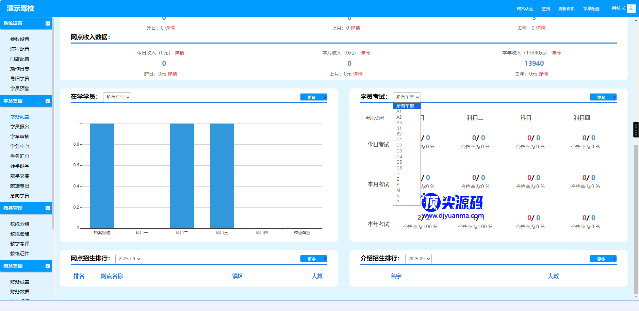The width and height of the screenshot is (639, 311).
Task: Open 学员报名 in the sidebar
Action: click(x=20, y=127)
